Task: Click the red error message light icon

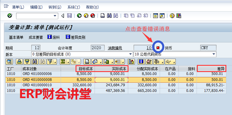Action: pyautogui.click(x=158, y=48)
